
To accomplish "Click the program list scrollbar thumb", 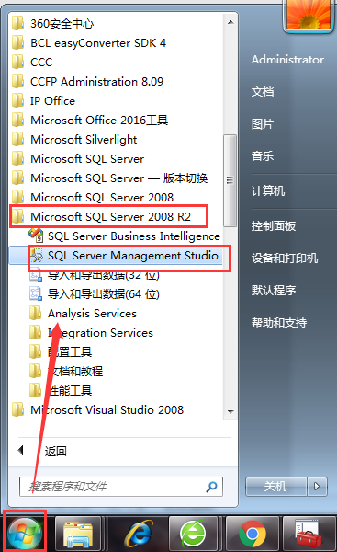I will pyautogui.click(x=230, y=180).
